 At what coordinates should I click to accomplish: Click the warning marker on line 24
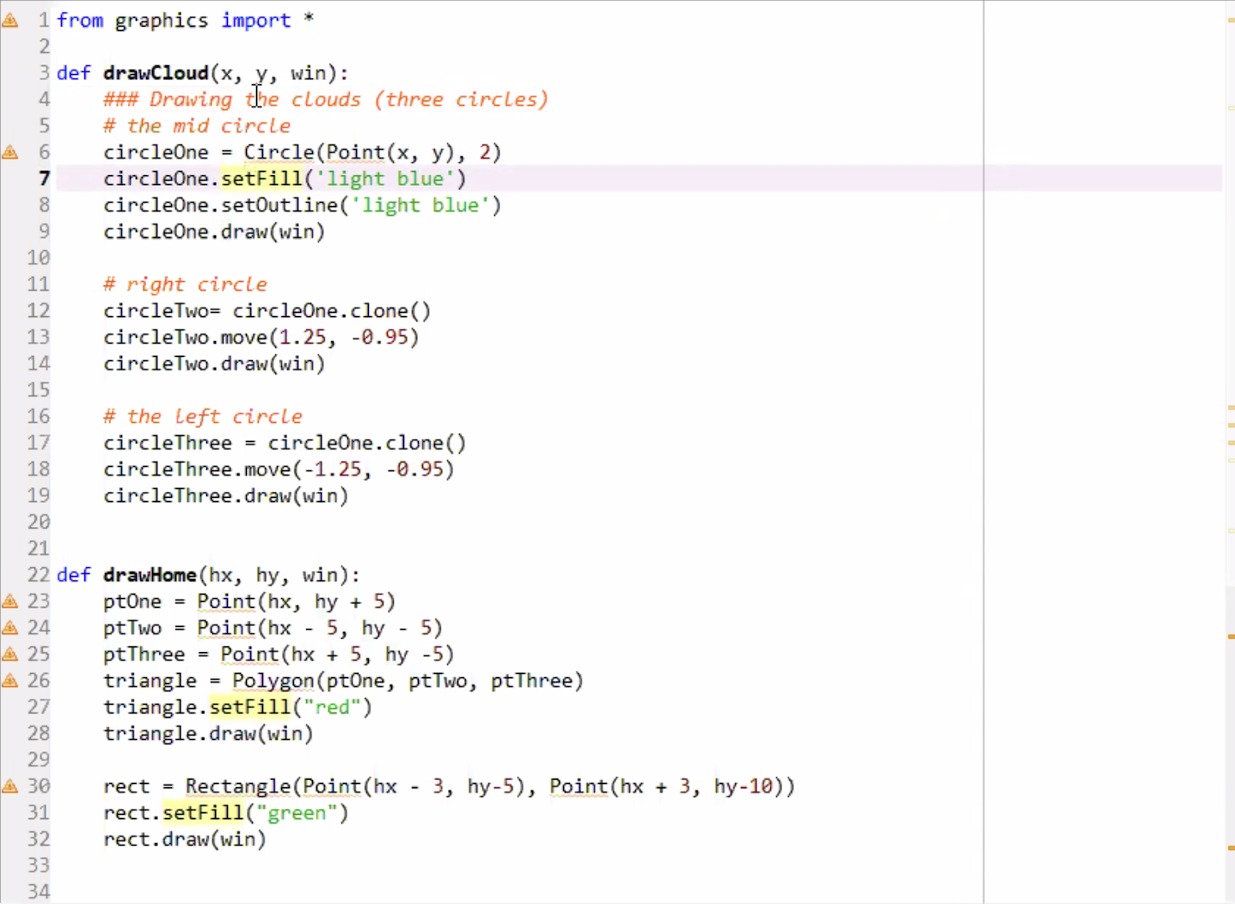tap(10, 628)
